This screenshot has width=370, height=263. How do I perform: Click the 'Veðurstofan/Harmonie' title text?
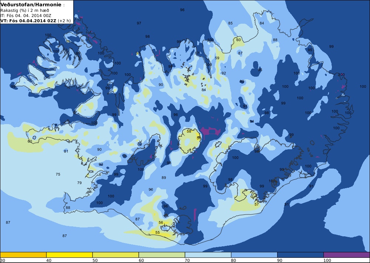[31, 5]
